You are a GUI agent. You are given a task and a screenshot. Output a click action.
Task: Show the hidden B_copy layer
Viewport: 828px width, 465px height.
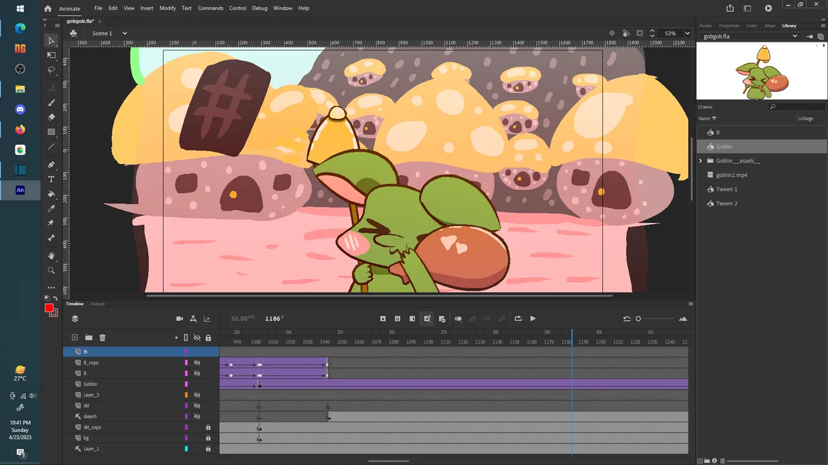[197, 362]
